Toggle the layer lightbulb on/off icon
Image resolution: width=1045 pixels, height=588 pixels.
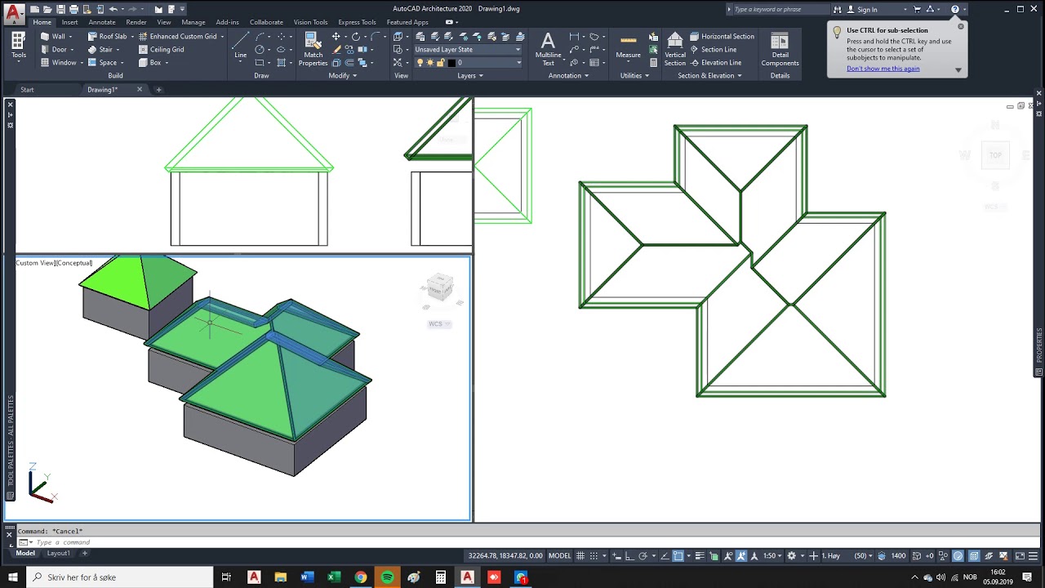click(420, 63)
